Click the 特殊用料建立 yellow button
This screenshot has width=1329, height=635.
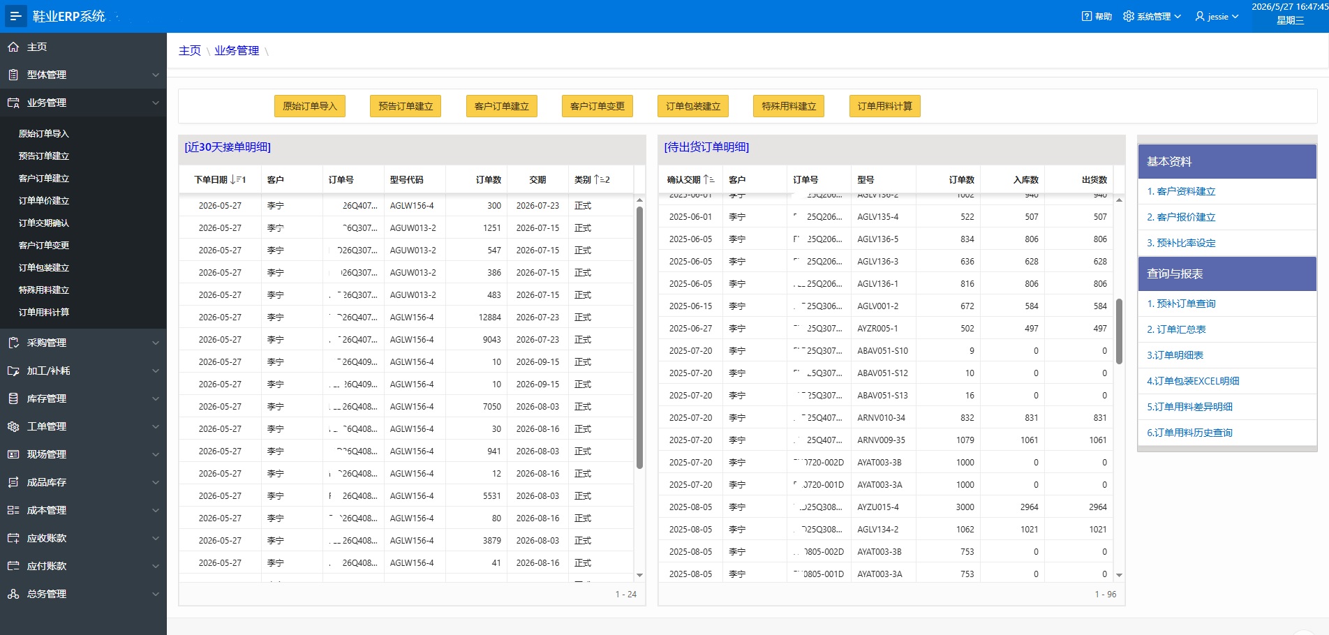789,106
